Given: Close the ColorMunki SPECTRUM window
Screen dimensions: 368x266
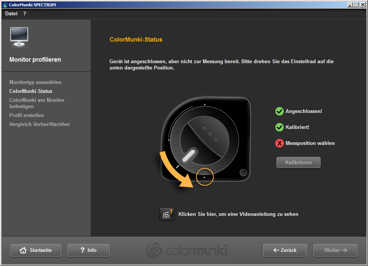Looking at the screenshot, I should 363,5.
